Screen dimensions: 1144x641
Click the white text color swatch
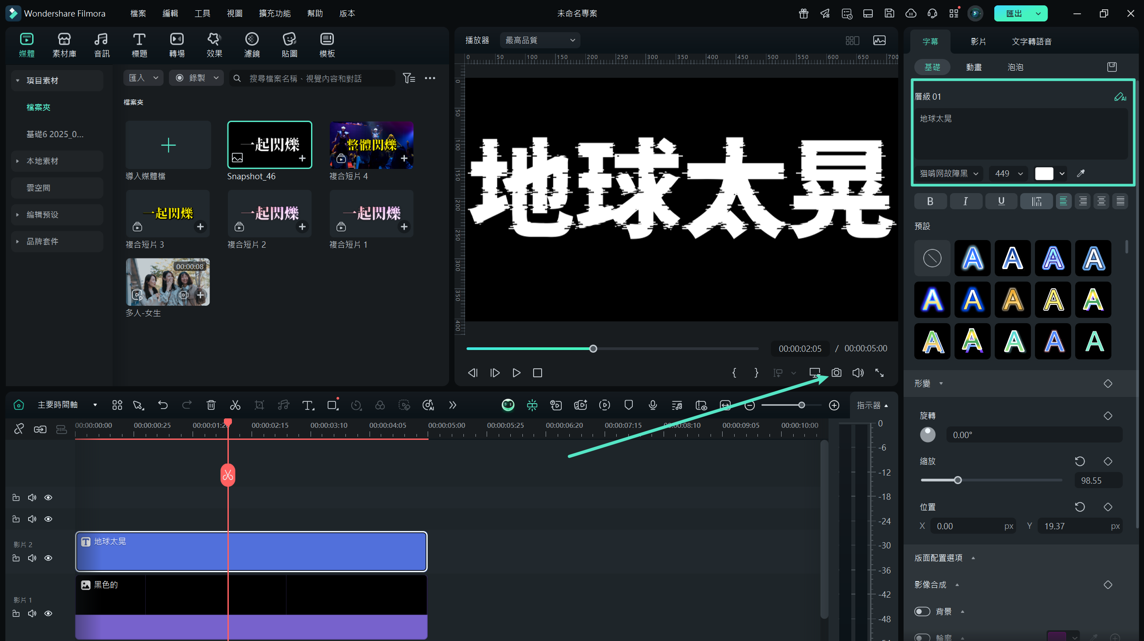tap(1044, 173)
